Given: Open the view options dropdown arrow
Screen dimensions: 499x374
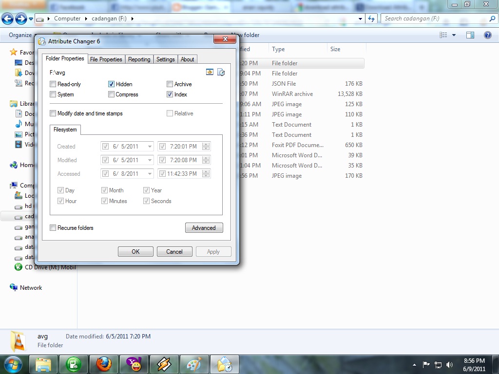Looking at the screenshot, I should 454,35.
